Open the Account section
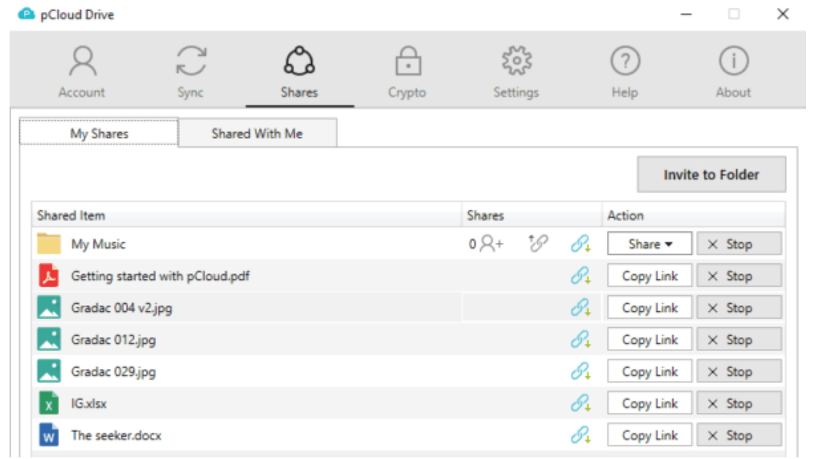Screen dimensions: 816x459 (x=82, y=72)
